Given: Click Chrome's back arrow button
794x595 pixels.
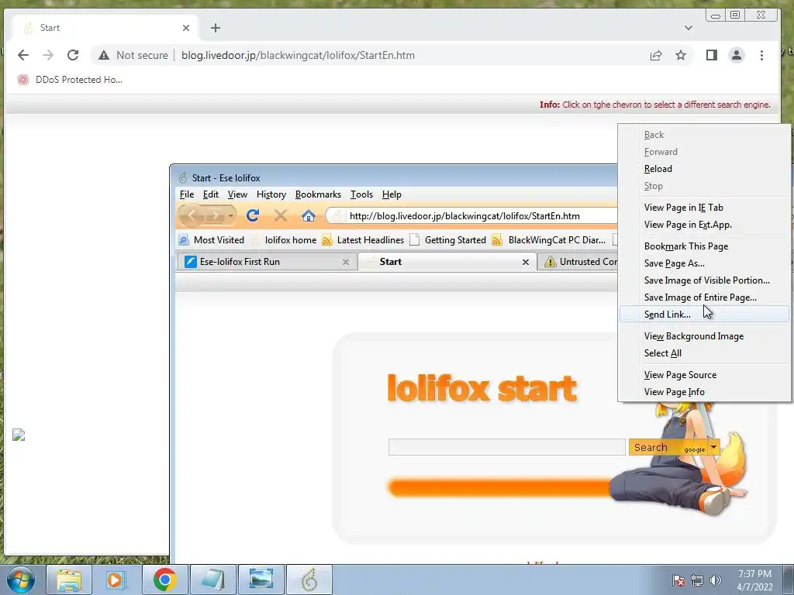Looking at the screenshot, I should [23, 55].
